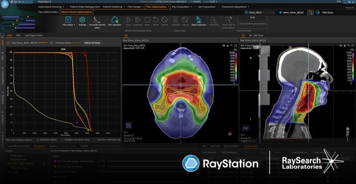356x184 pixels.
Task: Toggle the Previous move checkbox
Action: [53, 43]
